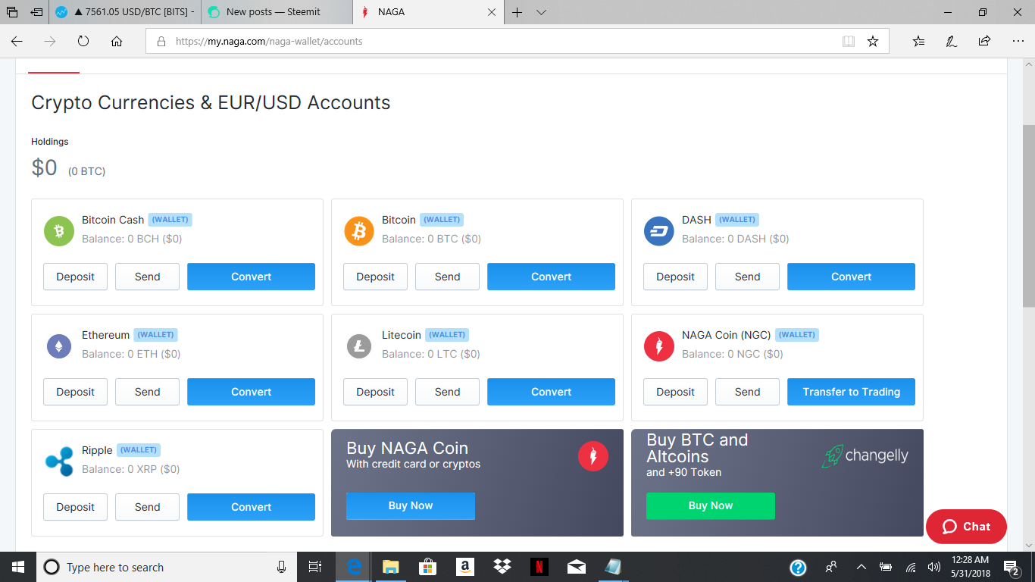This screenshot has width=1035, height=582.
Task: Open Windows Start menu
Action: click(x=18, y=567)
